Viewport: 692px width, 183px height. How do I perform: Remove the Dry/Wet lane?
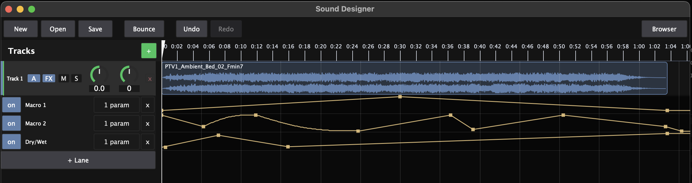148,142
